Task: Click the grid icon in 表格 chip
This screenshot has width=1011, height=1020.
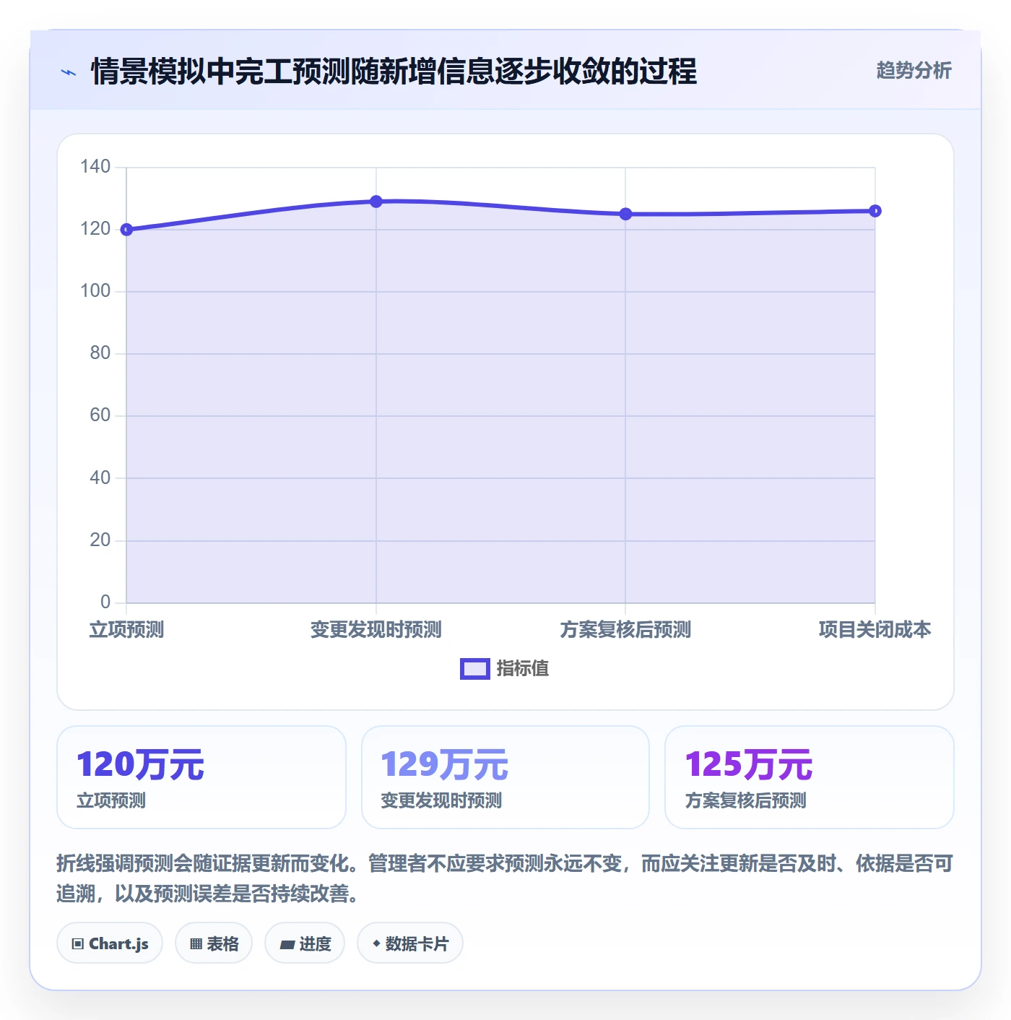Action: coord(196,944)
